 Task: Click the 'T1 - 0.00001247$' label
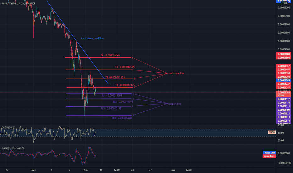[x=125, y=85]
